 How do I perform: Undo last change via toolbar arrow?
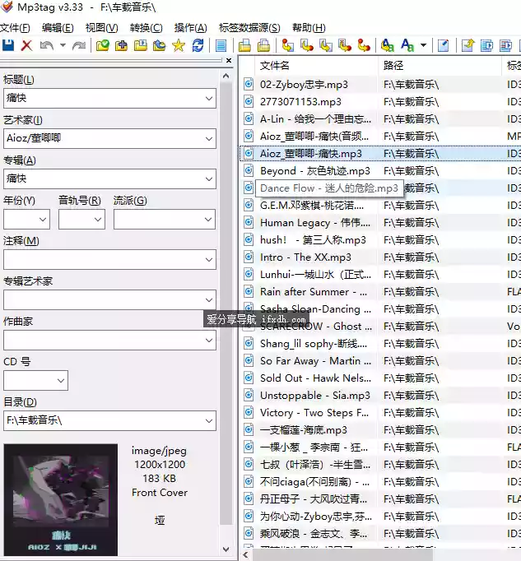point(47,45)
